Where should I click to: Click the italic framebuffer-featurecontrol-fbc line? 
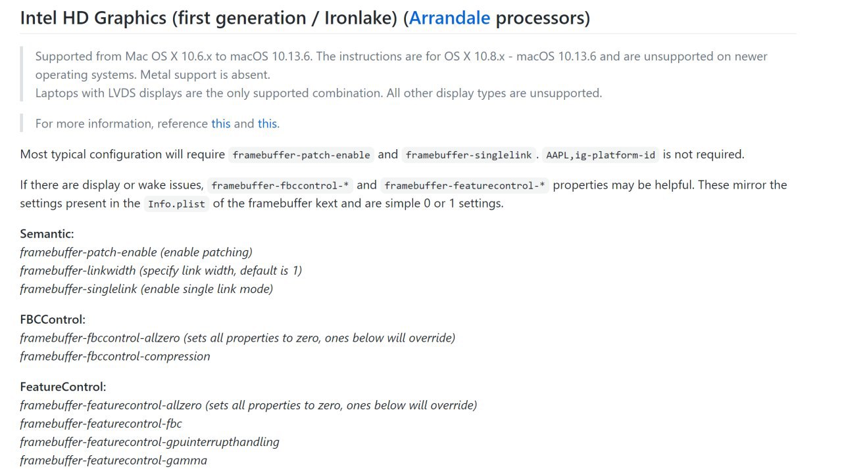[101, 424]
